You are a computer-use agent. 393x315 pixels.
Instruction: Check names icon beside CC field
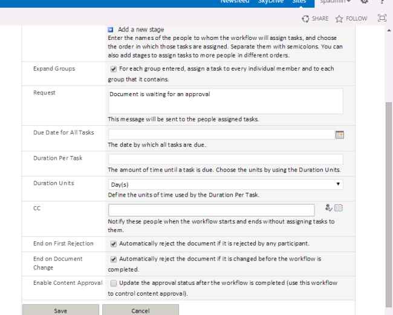pos(328,208)
